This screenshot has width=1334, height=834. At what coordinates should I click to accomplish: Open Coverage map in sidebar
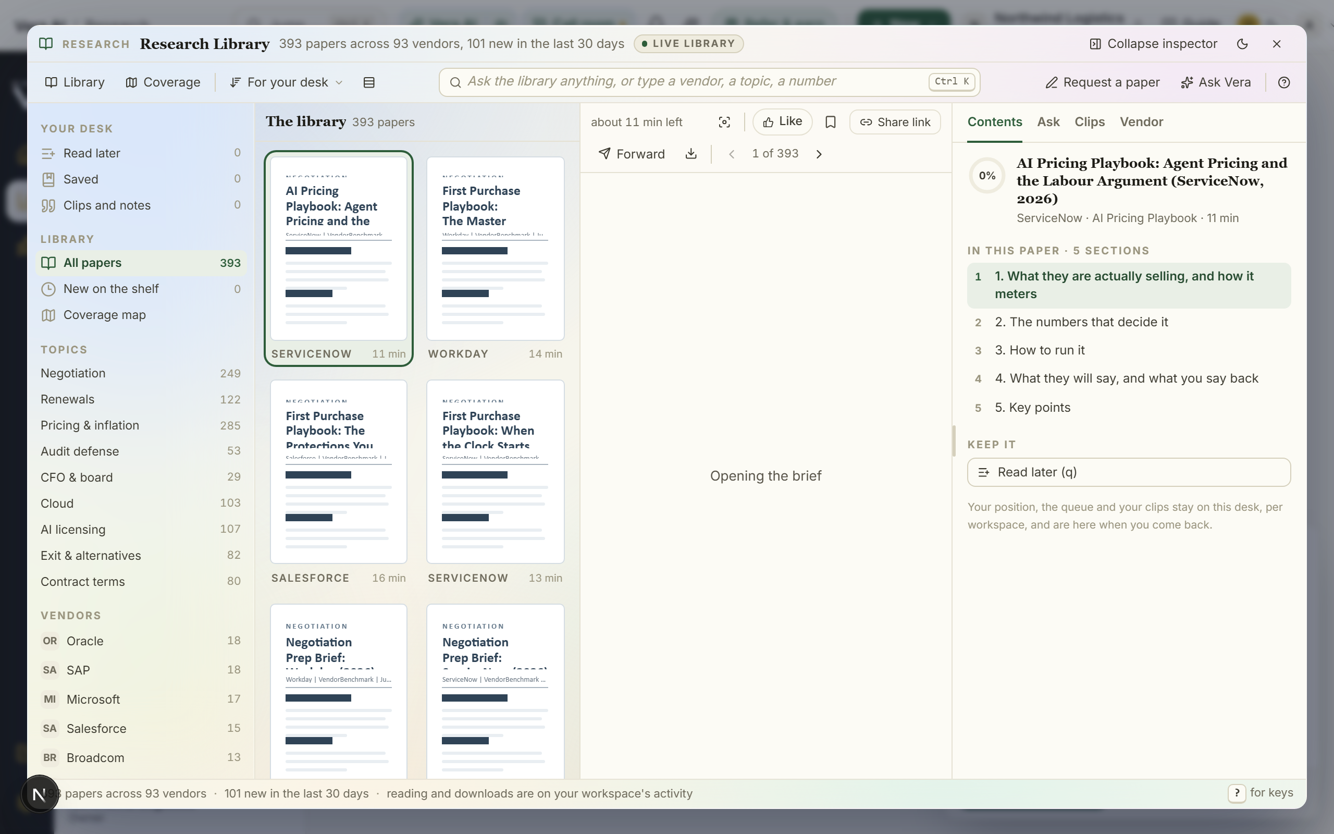click(x=141, y=315)
